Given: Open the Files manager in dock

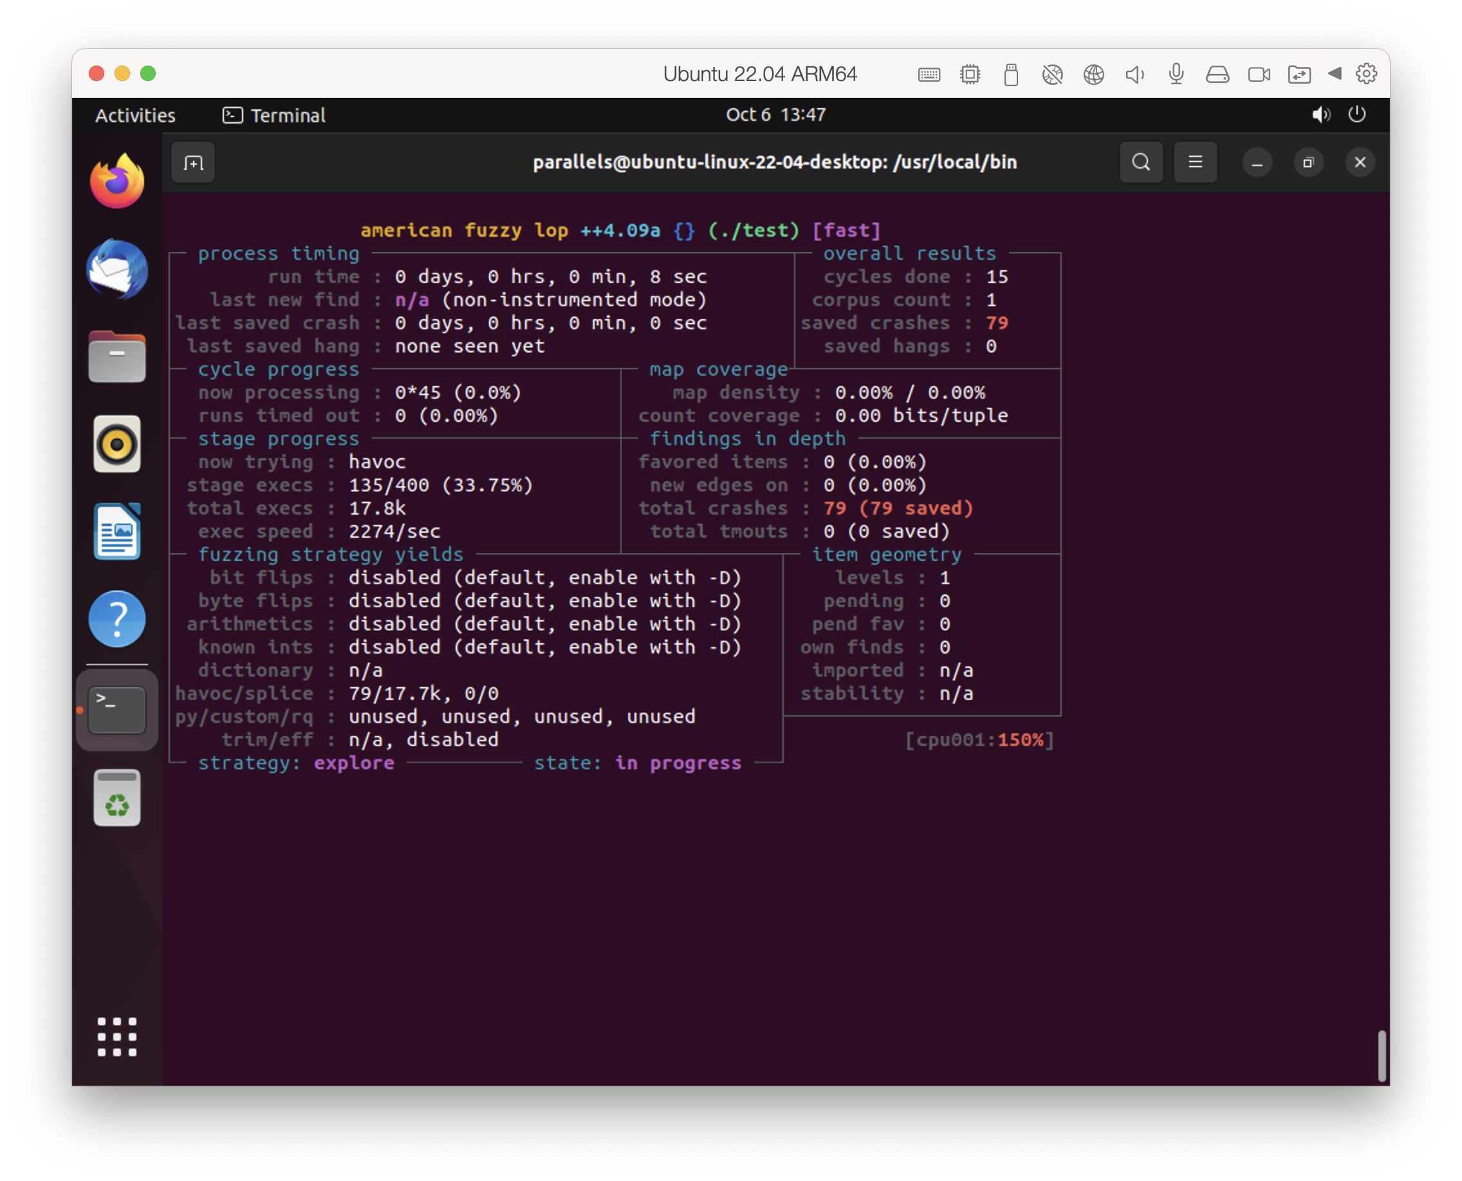Looking at the screenshot, I should point(117,357).
